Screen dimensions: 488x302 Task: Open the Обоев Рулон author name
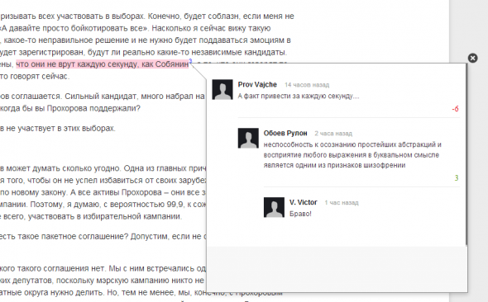[285, 133]
